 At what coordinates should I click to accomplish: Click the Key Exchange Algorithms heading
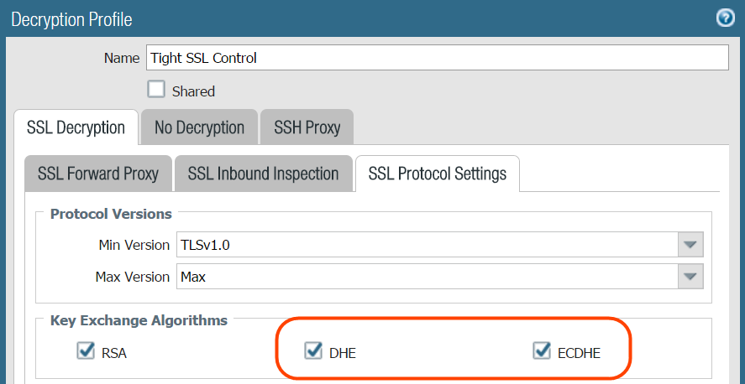click(x=139, y=320)
